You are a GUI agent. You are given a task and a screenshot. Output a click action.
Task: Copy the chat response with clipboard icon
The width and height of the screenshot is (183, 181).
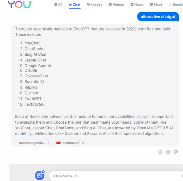click(161, 152)
